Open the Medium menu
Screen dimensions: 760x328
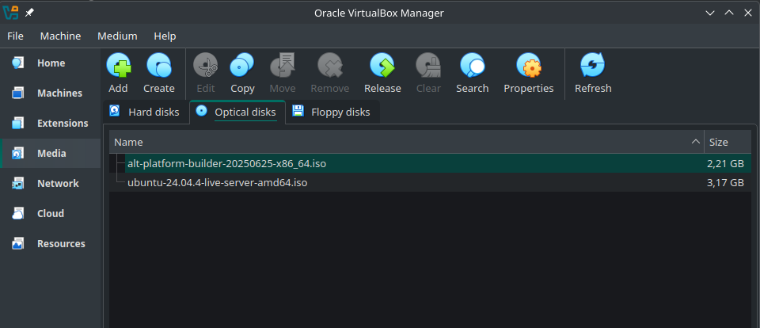coord(117,36)
